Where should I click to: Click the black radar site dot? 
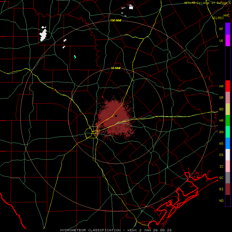pos(116,116)
